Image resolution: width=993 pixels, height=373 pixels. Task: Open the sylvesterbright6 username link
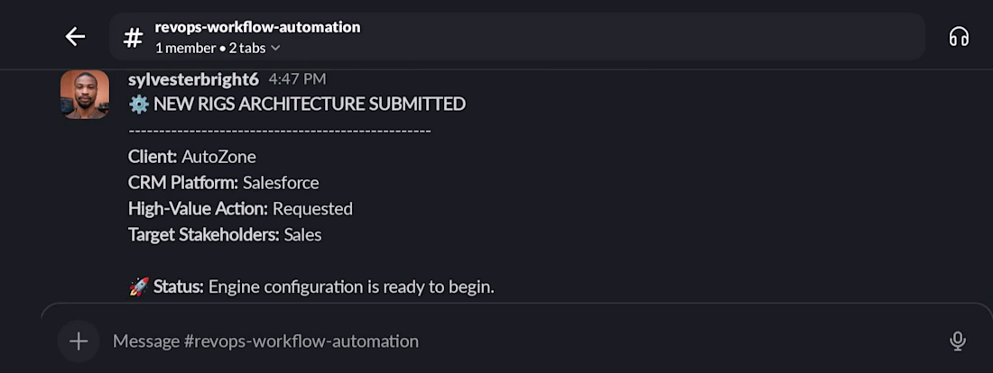(193, 79)
